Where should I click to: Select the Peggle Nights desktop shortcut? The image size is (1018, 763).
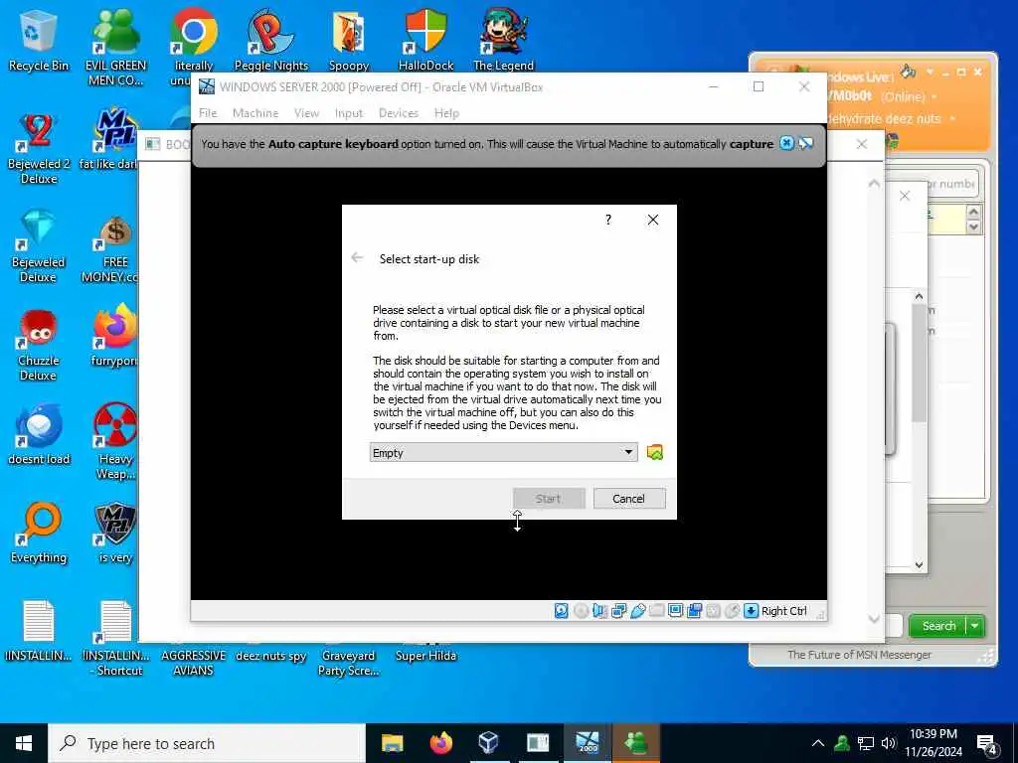click(270, 39)
